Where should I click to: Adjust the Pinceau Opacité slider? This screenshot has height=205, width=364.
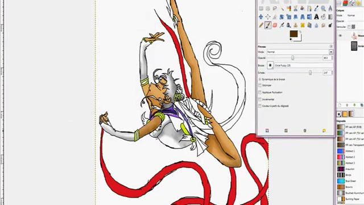(295, 58)
